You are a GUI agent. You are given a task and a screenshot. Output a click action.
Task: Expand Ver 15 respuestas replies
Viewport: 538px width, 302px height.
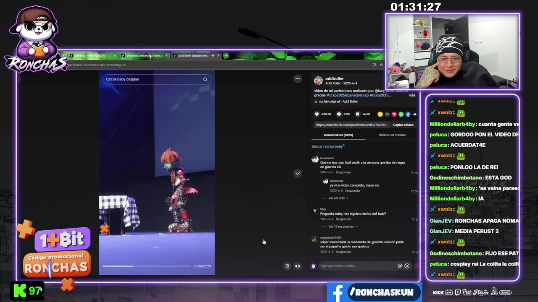tap(343, 226)
